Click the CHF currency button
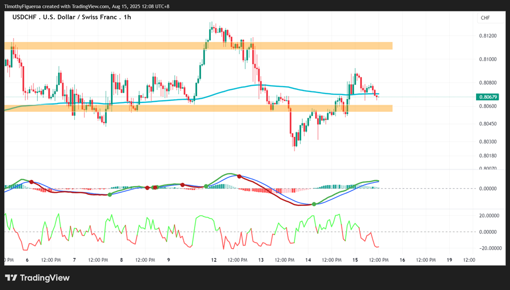The height and width of the screenshot is (290, 510). coord(490,18)
